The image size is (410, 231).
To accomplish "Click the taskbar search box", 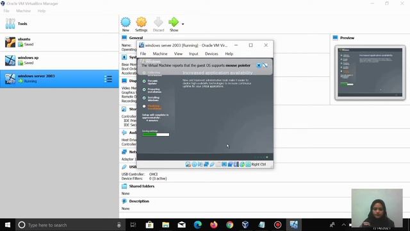I will 70,225.
